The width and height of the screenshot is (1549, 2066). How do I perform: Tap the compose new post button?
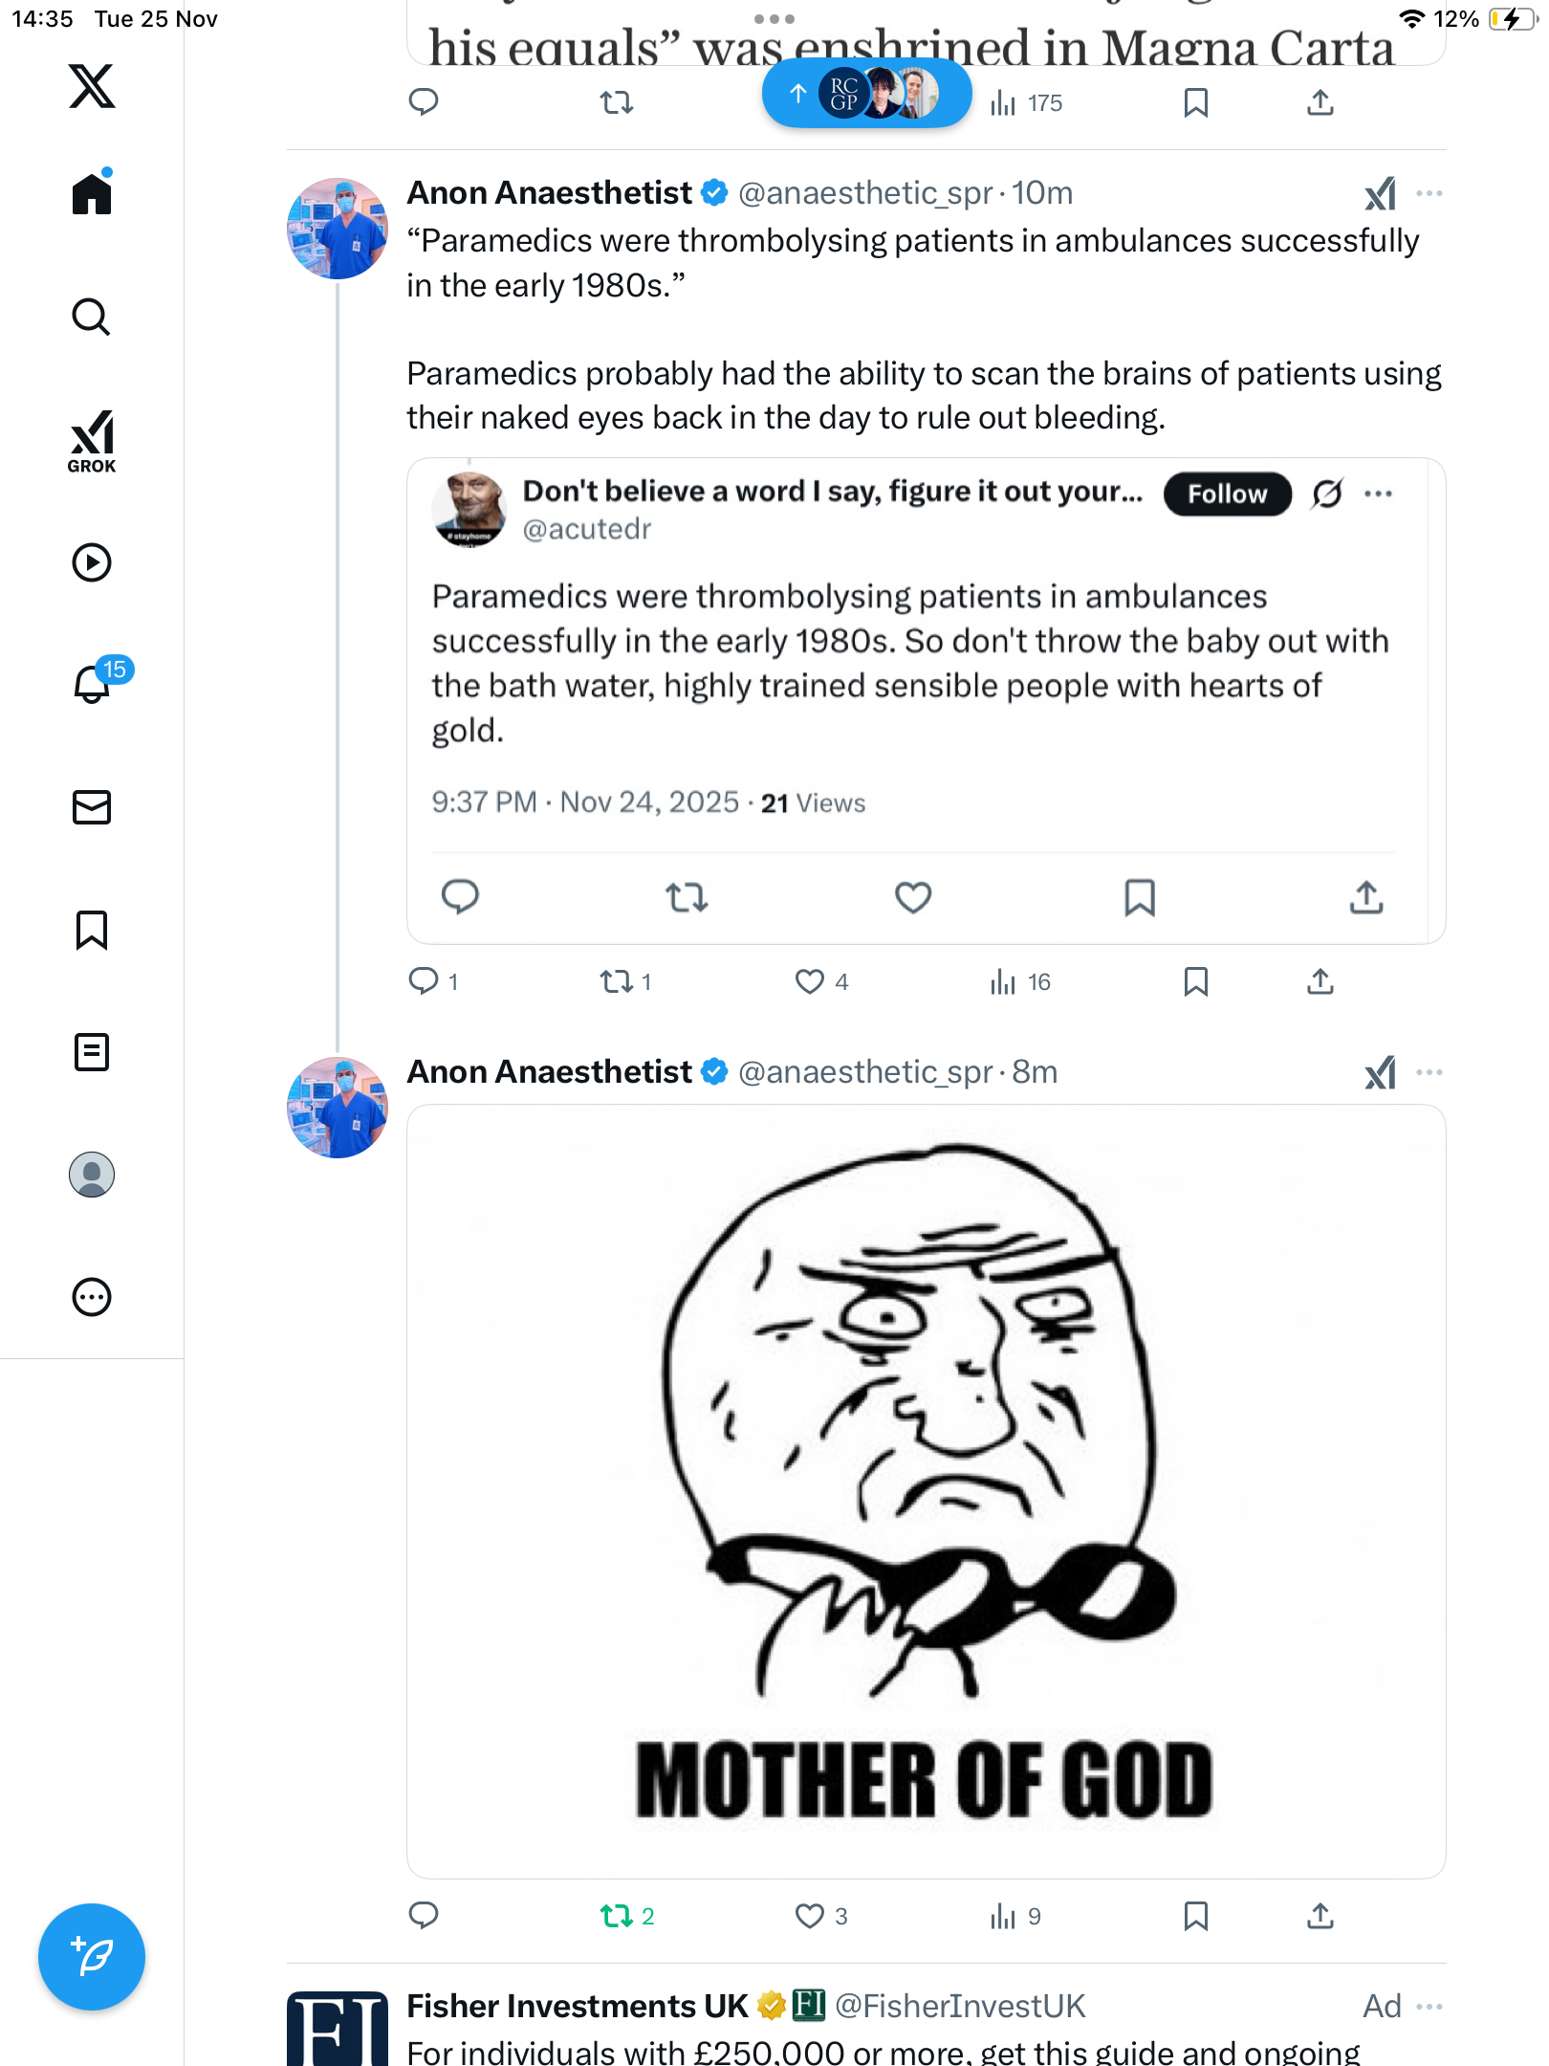pyautogui.click(x=92, y=1957)
